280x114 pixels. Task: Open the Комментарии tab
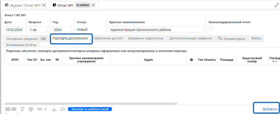pyautogui.click(x=231, y=39)
